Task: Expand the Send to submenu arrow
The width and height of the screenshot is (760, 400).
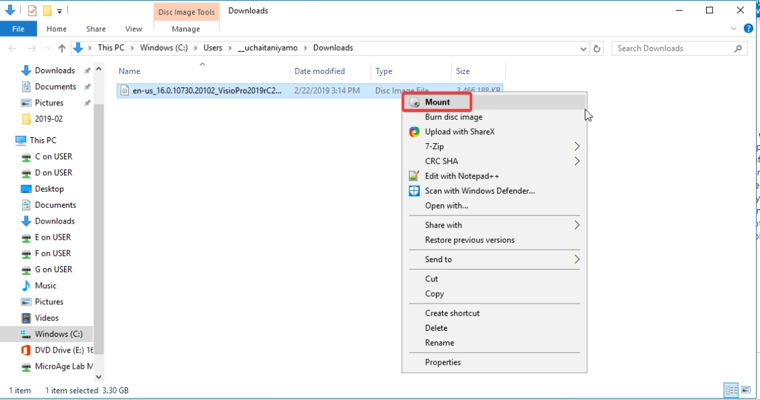Action: pos(577,260)
